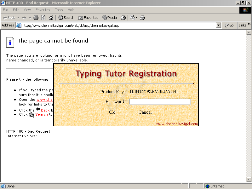252x189 pixels.
Task: Click the Search link in error page
Action: [41, 114]
